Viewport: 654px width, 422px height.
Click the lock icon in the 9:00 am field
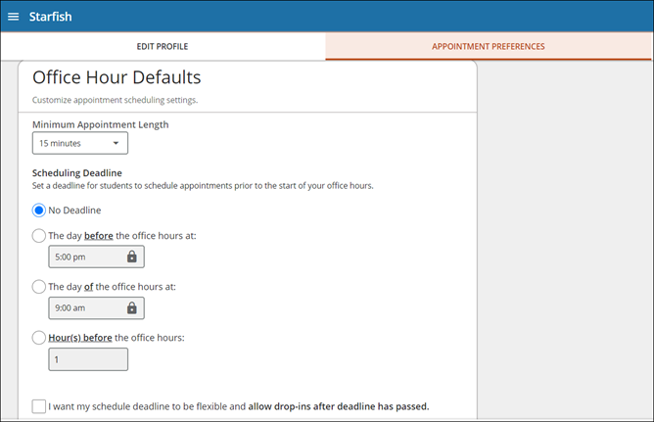pyautogui.click(x=132, y=307)
